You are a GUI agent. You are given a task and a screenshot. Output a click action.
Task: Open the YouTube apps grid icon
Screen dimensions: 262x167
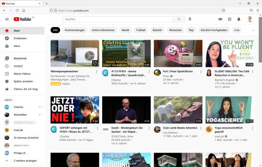pos(229,19)
